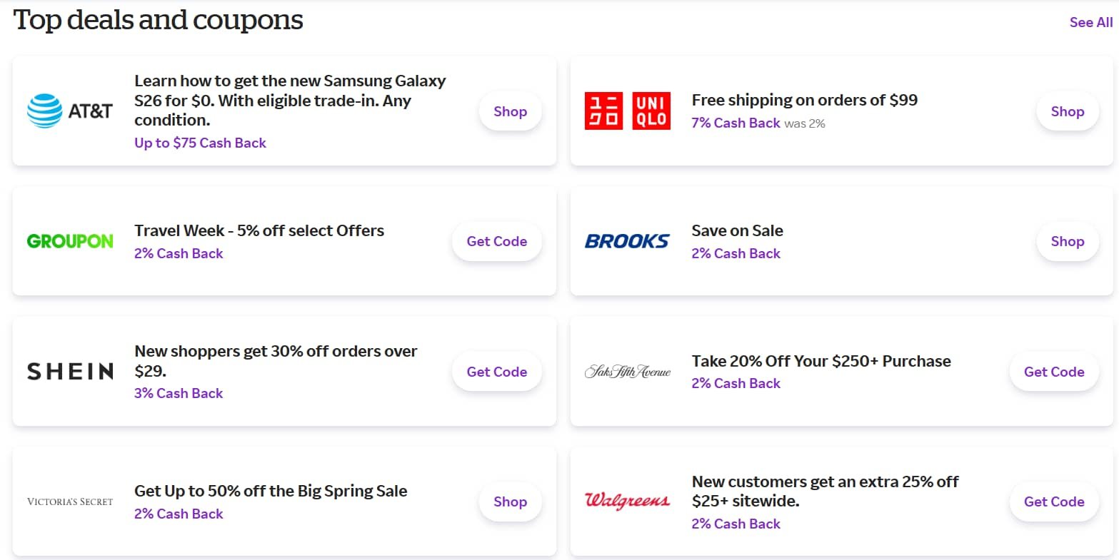Click Shop on the UNIQLO free shipping offer
1119x560 pixels.
click(1067, 111)
